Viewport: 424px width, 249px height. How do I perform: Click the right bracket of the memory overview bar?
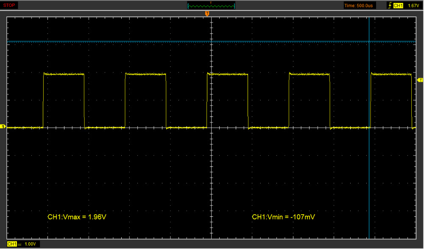click(x=234, y=6)
